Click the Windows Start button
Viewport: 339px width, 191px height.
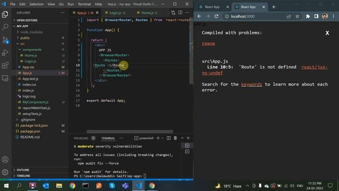tap(6, 186)
